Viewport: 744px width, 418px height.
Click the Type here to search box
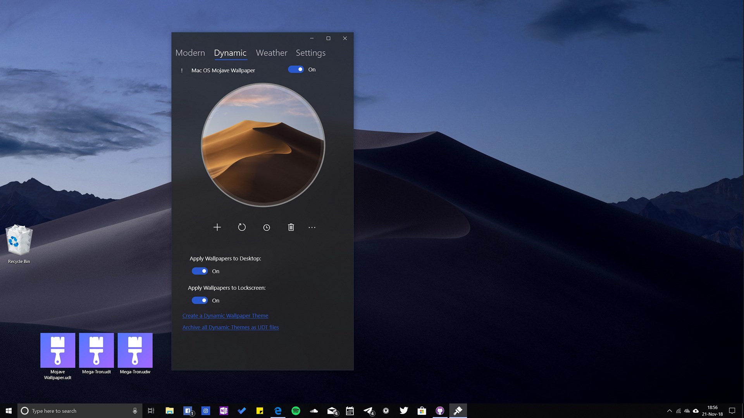77,411
